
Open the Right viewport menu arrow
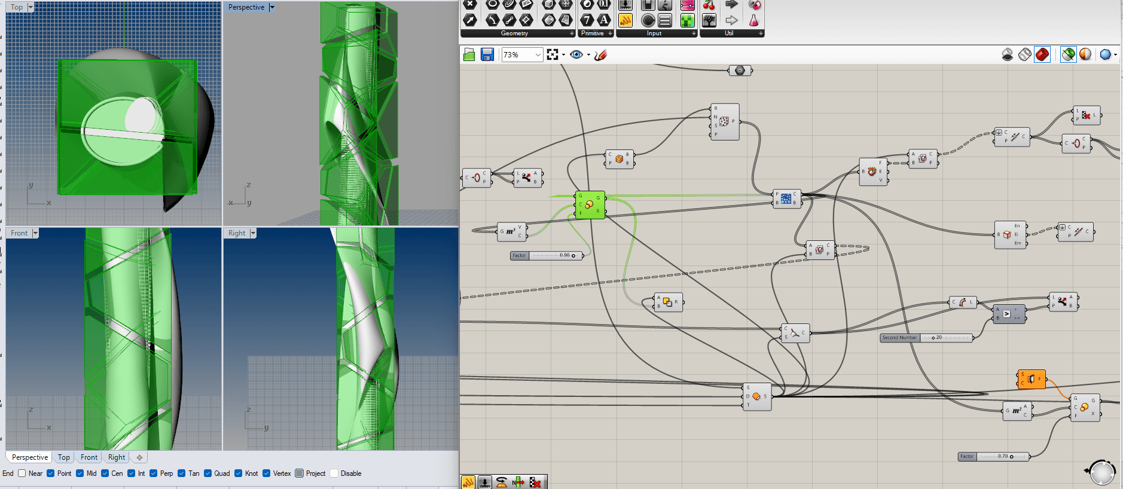[x=253, y=233]
